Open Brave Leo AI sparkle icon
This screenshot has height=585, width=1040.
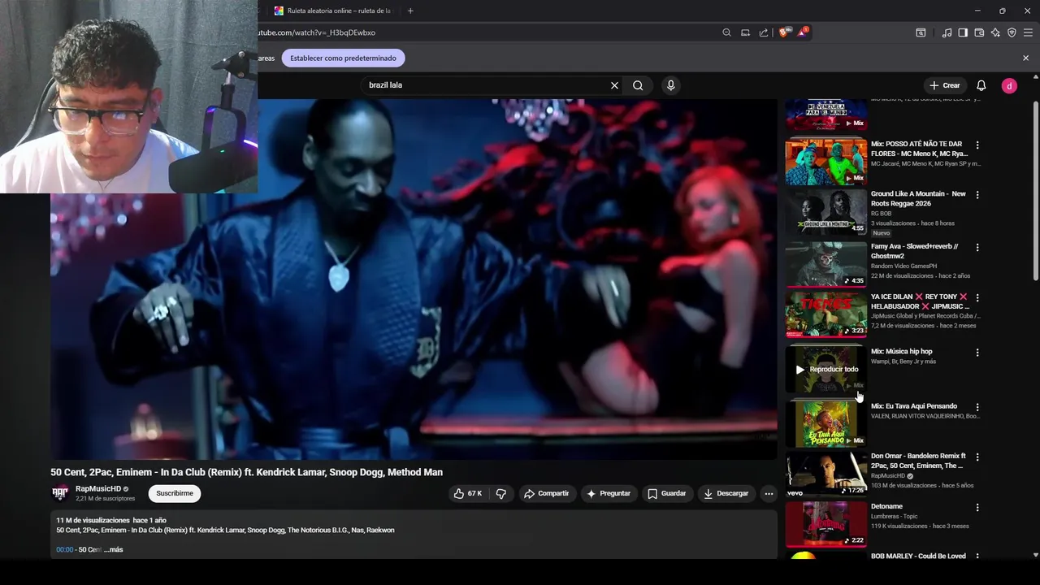click(995, 32)
